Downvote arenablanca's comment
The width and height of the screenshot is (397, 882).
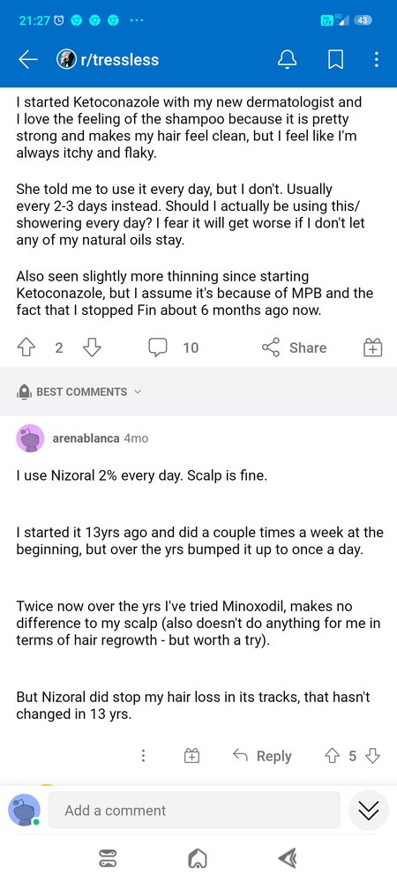[373, 756]
